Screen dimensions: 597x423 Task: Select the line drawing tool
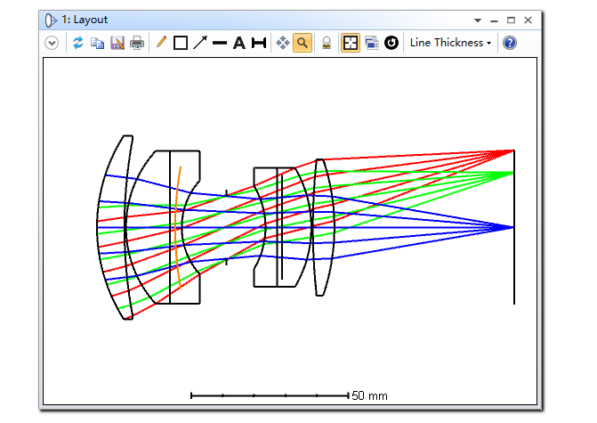click(x=220, y=43)
